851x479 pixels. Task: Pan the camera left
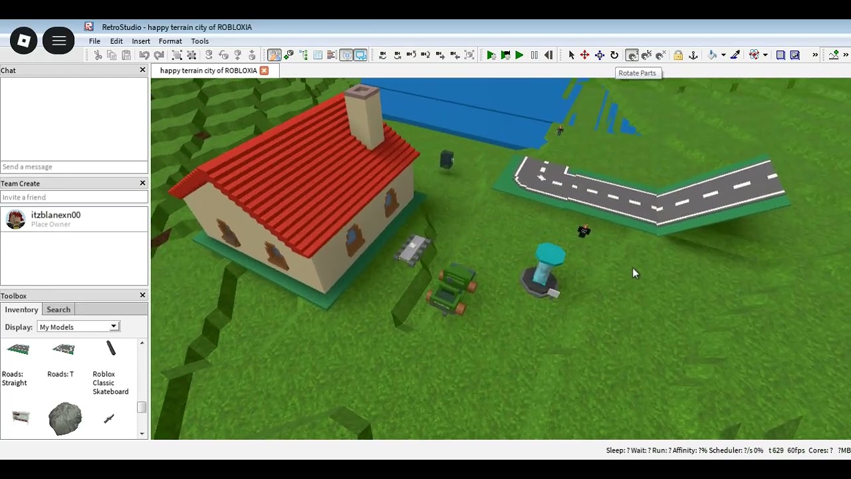tap(382, 55)
